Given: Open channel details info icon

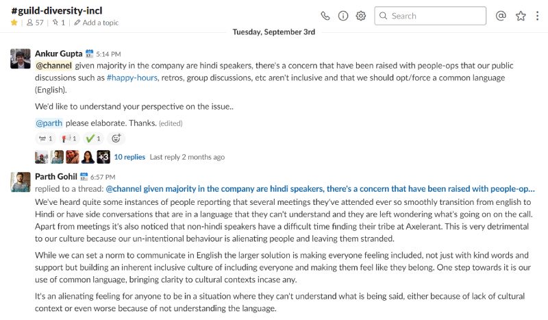Looking at the screenshot, I should [343, 16].
